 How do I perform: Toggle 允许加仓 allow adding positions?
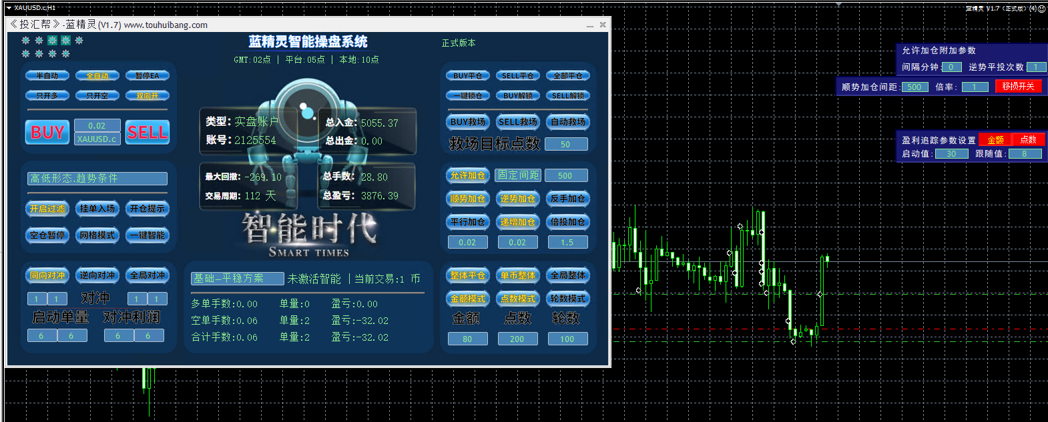pos(468,175)
